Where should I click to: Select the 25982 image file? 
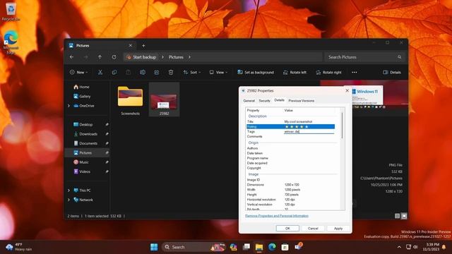(x=164, y=100)
